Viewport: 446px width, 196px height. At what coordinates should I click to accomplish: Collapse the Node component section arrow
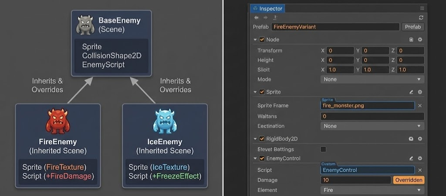click(255, 40)
